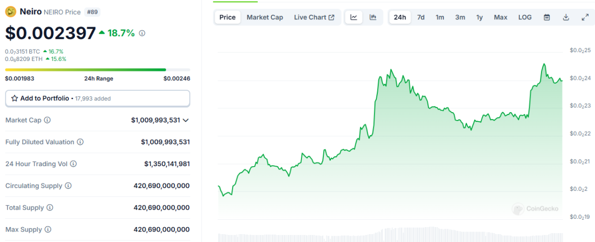Click the info icon beside price change
Image resolution: width=595 pixels, height=242 pixels.
pyautogui.click(x=142, y=33)
